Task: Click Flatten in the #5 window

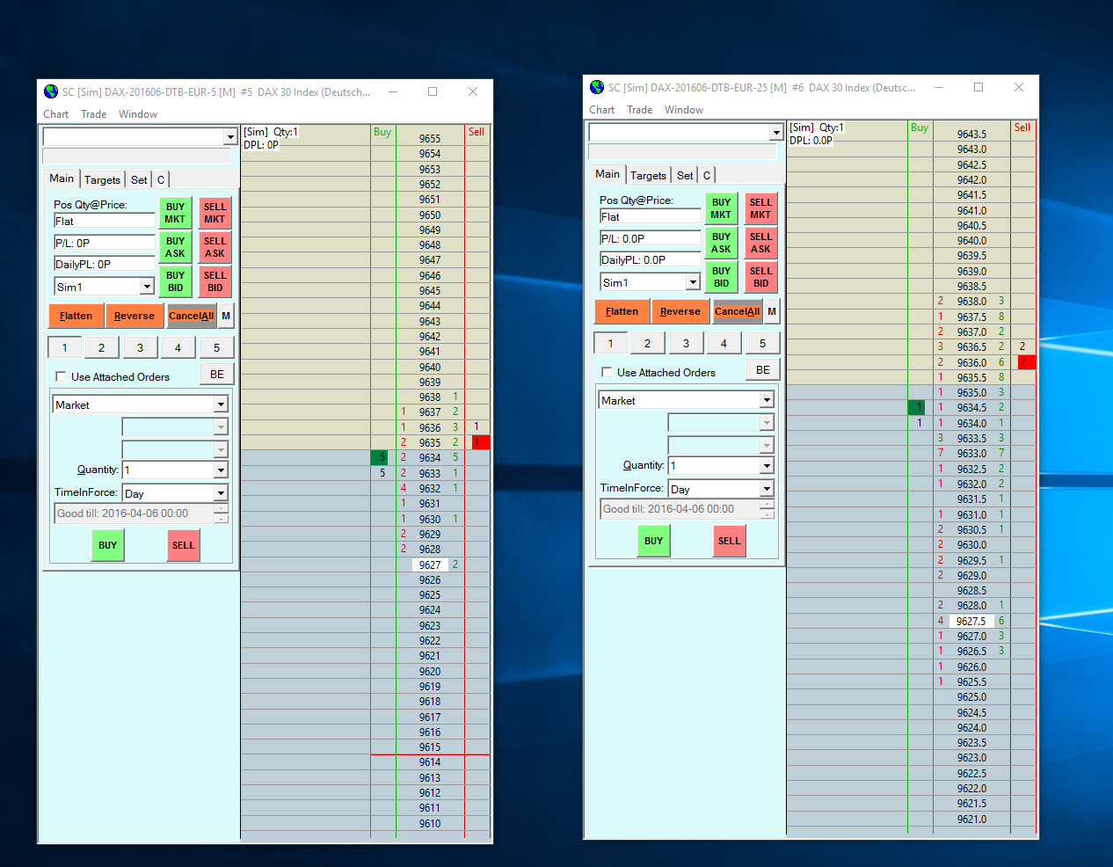Action: point(76,316)
